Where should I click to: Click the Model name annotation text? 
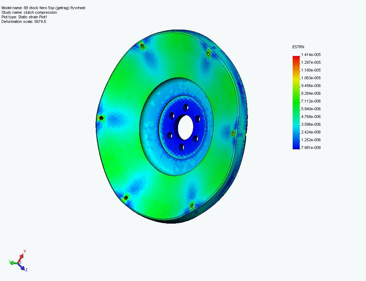pyautogui.click(x=43, y=8)
